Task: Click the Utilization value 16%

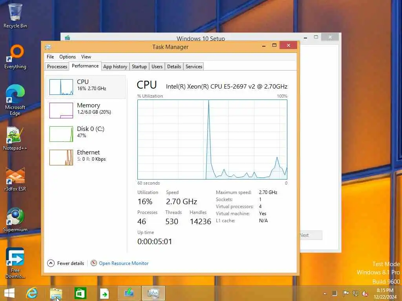Action: tap(145, 201)
